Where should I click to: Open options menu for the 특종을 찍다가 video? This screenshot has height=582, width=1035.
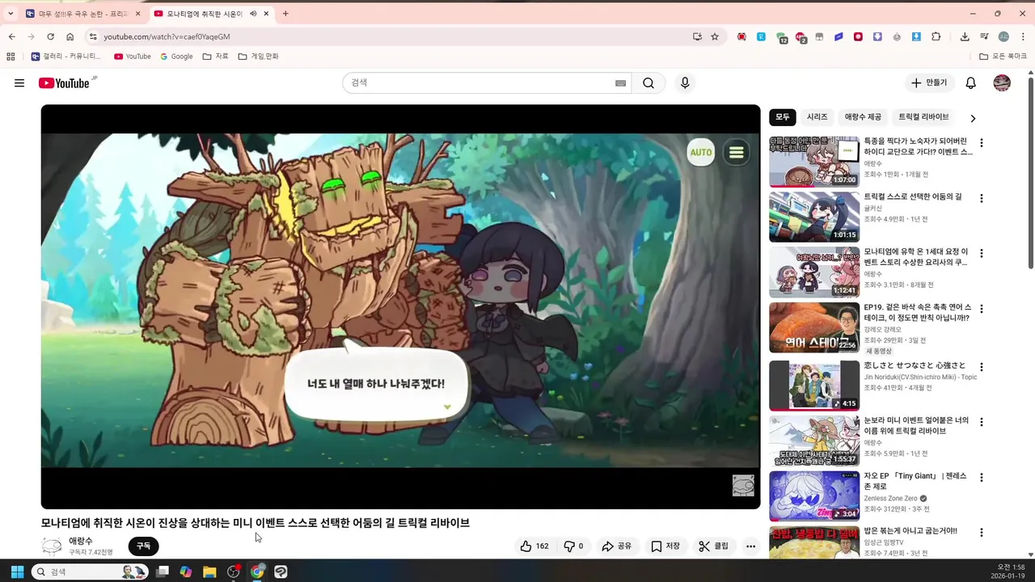click(x=982, y=143)
